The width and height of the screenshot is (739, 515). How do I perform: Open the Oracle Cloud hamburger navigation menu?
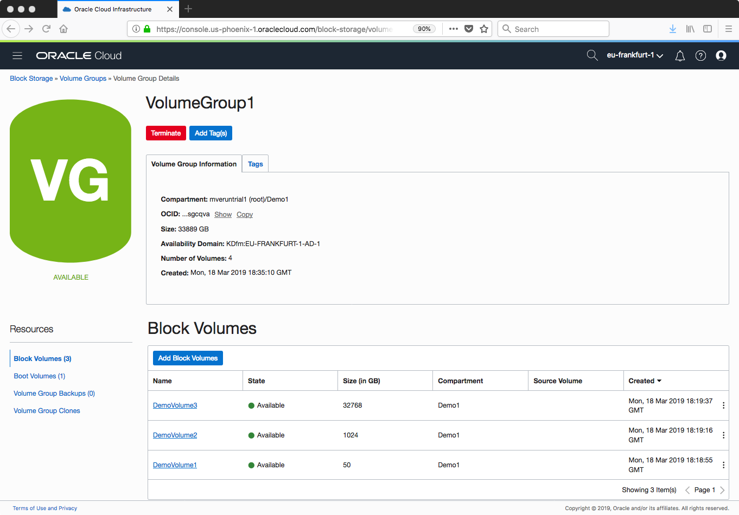tap(17, 56)
